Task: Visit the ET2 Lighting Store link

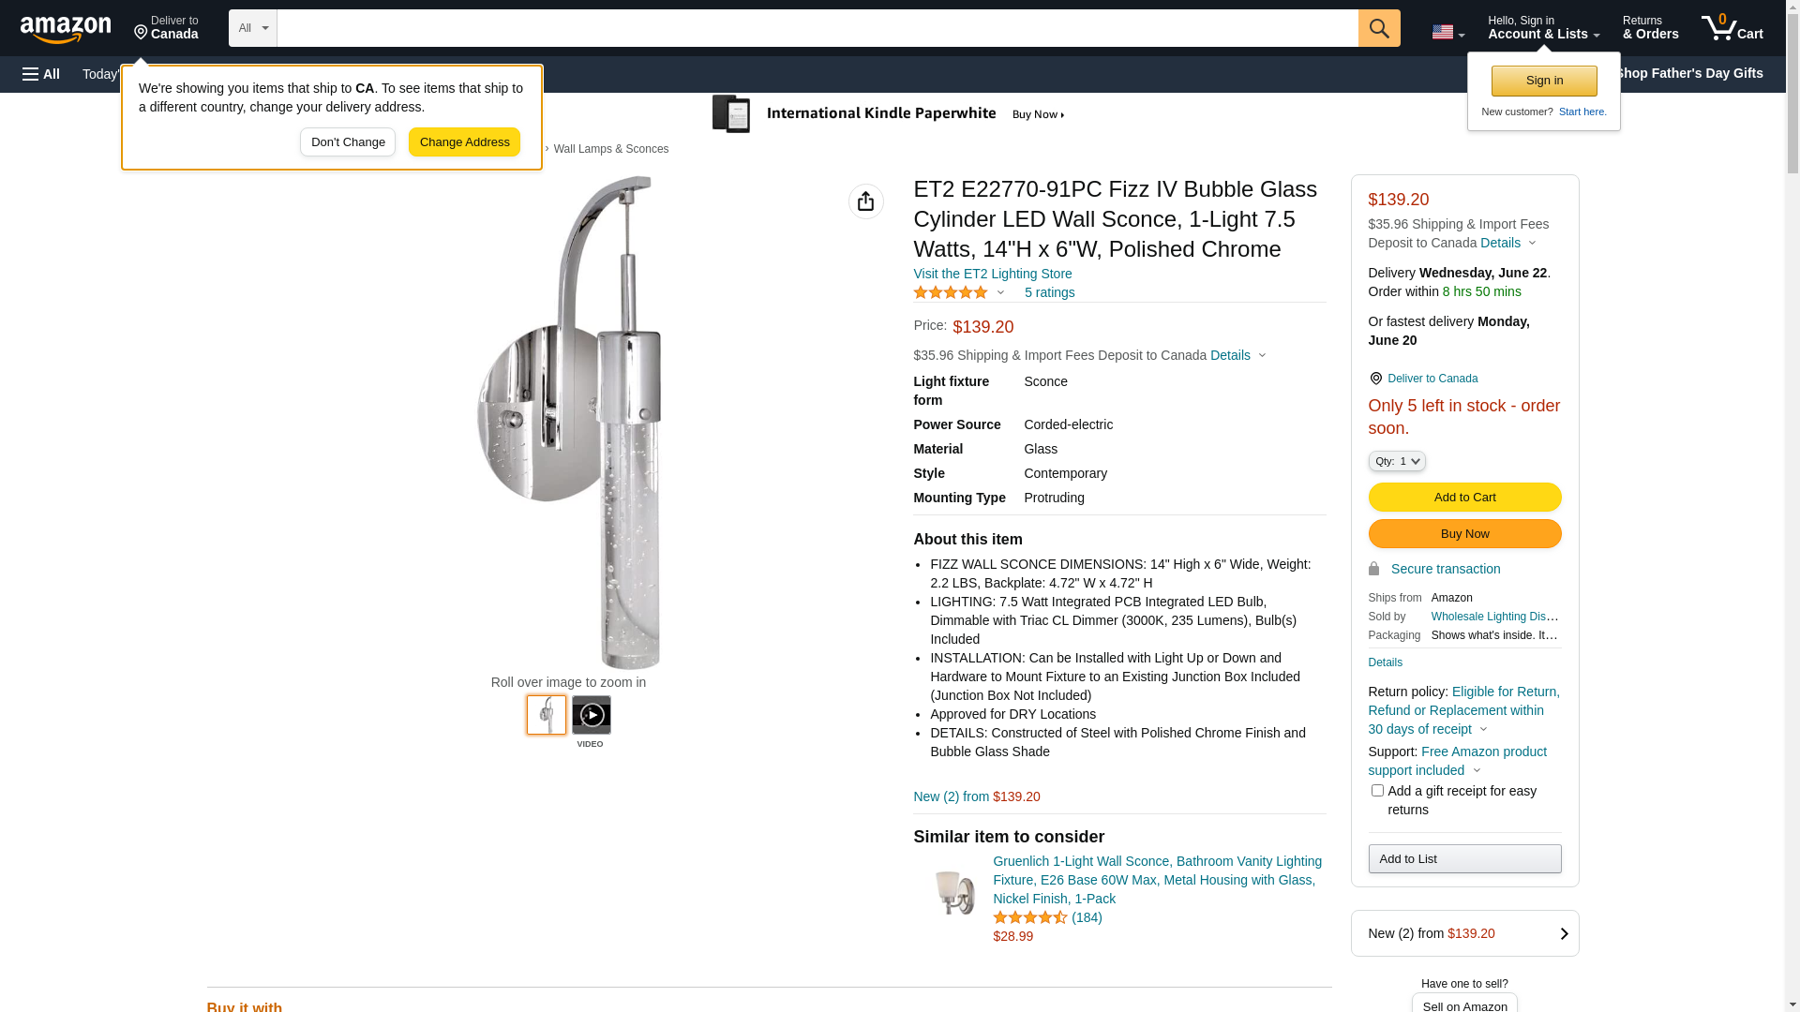Action: point(992,274)
